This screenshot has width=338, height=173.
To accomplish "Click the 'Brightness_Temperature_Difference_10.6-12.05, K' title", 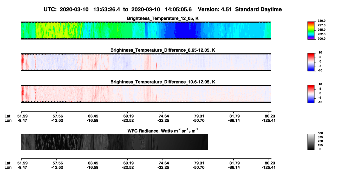I will [x=163, y=82].
